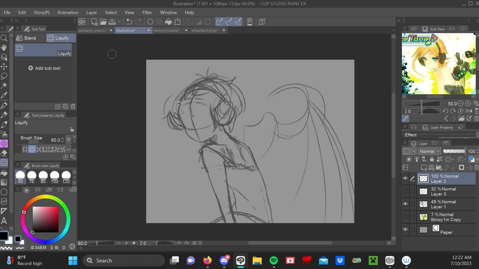Open the Save dropdown arrow in the command bar
Viewport: 479px width, 269px height.
[x=119, y=22]
